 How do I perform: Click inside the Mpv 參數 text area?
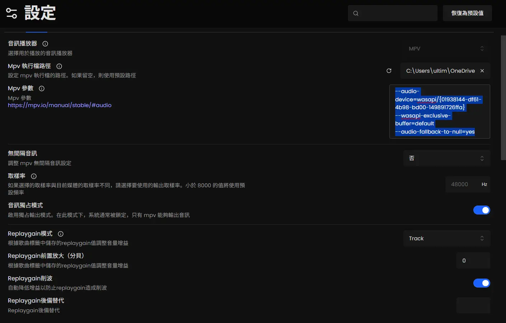click(x=439, y=111)
